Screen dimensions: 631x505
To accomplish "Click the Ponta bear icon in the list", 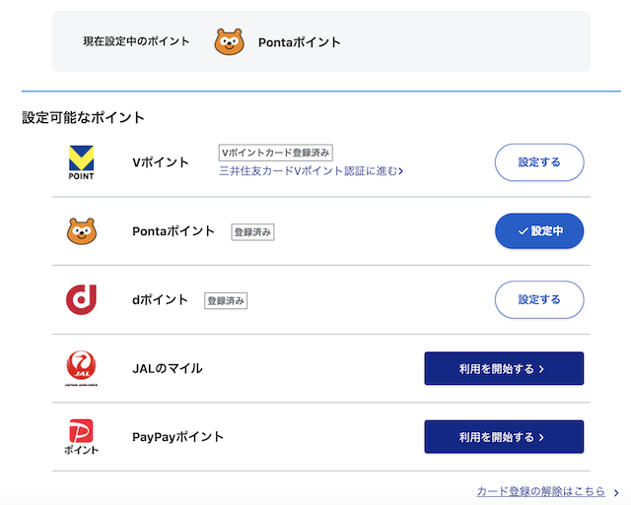I will click(x=82, y=231).
